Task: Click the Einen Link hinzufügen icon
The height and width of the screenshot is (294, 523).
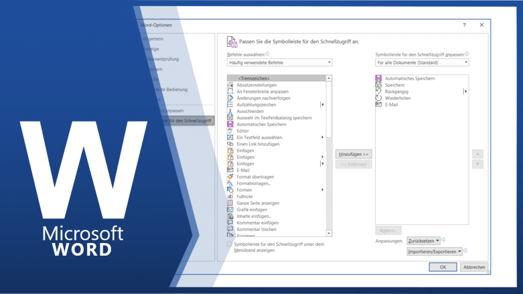Action: coord(230,144)
